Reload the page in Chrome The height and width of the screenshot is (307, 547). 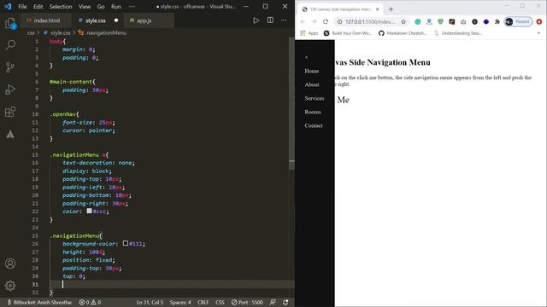(x=326, y=21)
